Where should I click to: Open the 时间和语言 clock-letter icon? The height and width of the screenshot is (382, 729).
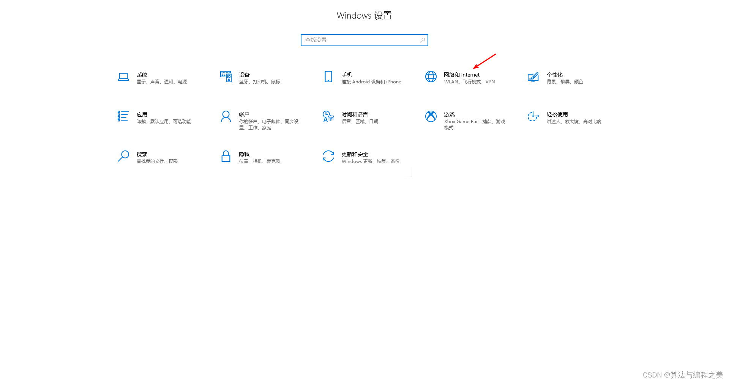click(328, 116)
